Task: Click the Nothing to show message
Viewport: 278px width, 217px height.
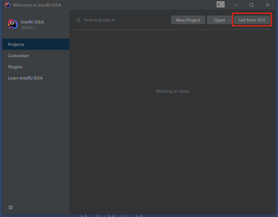Action: (172, 91)
